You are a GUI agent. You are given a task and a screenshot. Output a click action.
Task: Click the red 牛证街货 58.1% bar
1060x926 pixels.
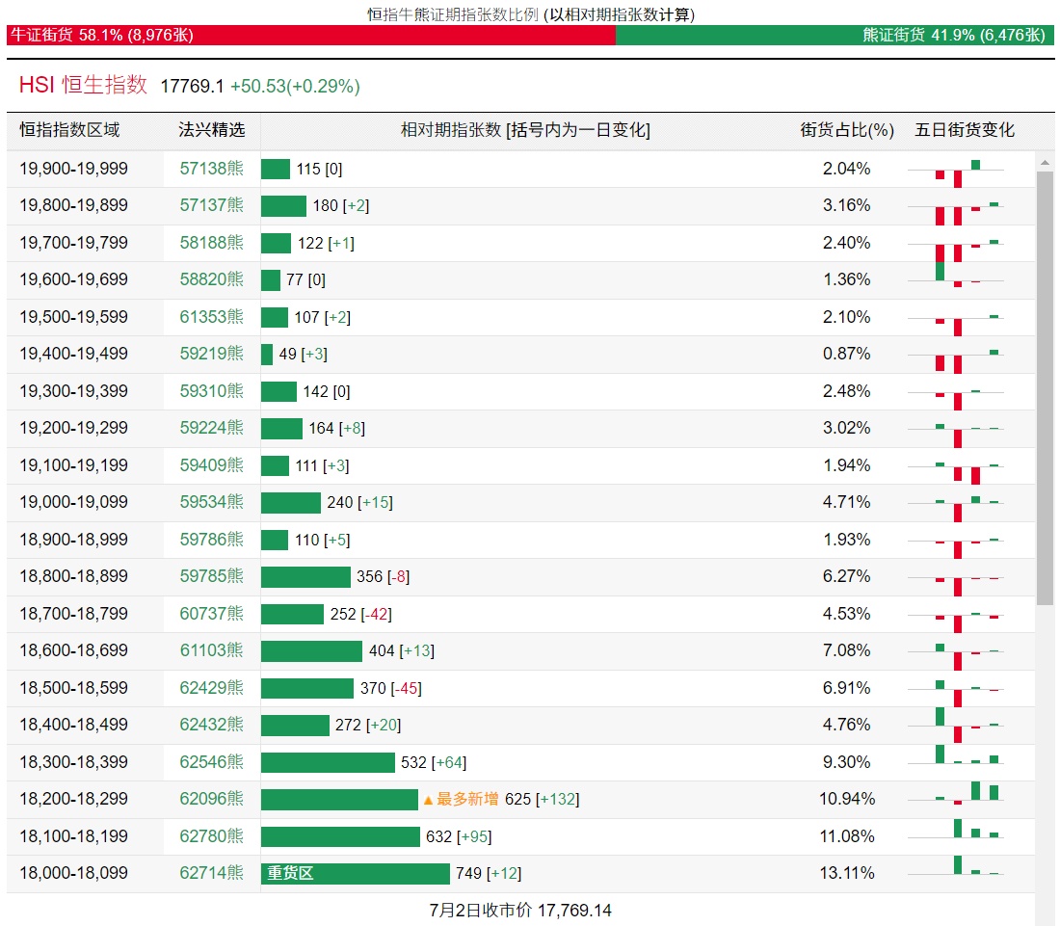[x=311, y=35]
